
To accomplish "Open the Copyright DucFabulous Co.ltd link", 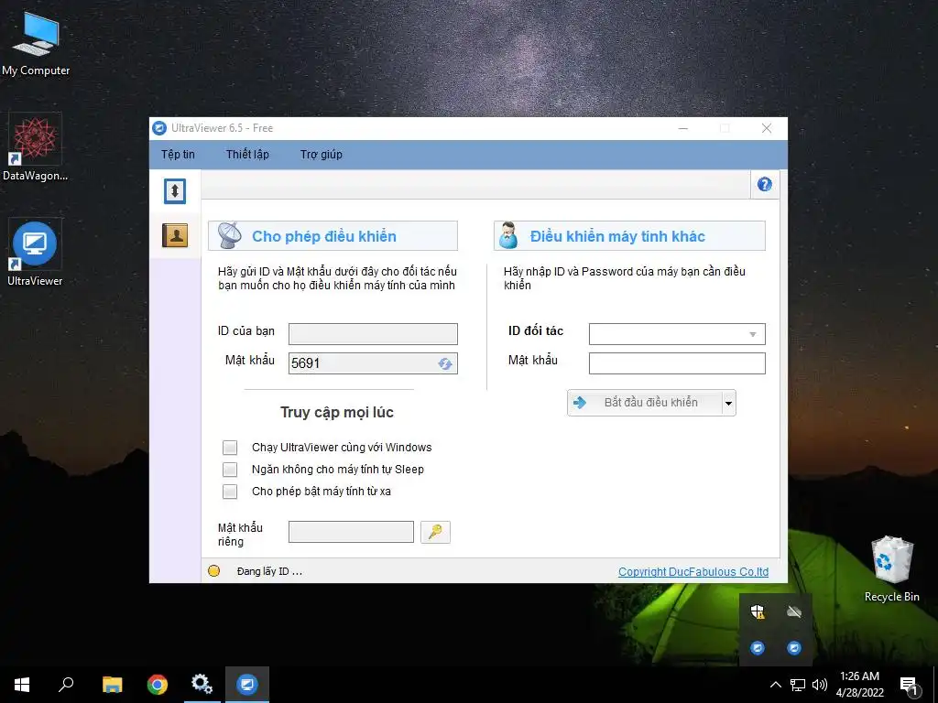I will click(x=693, y=571).
